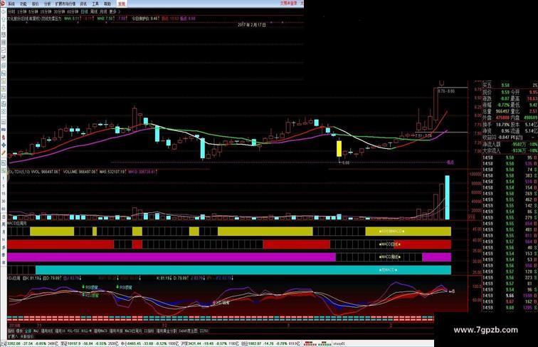Click the cyan 月MACD band
This screenshot has width=538, height=347.
[243, 270]
